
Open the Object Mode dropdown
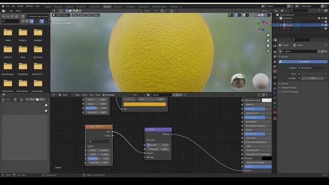click(61, 15)
